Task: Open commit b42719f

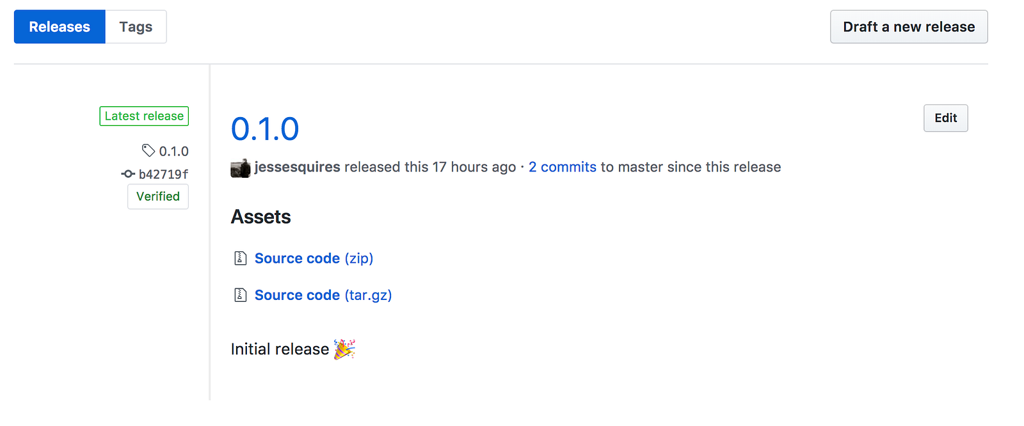Action: (x=164, y=174)
